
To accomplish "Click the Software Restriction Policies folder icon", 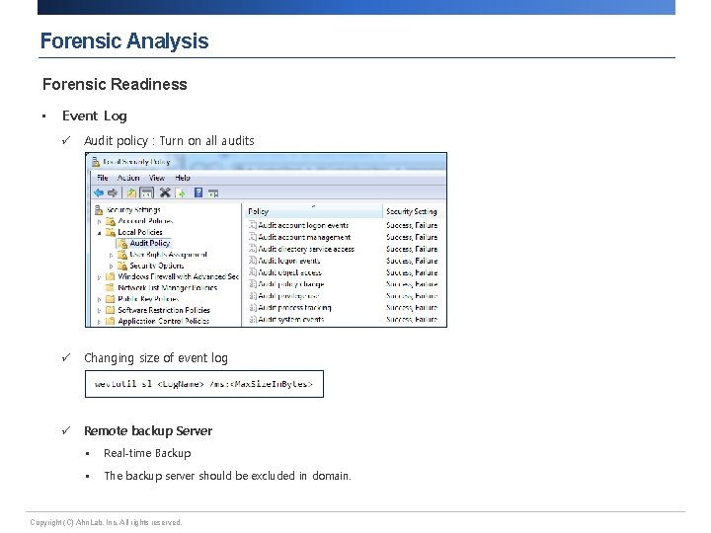I will (111, 310).
